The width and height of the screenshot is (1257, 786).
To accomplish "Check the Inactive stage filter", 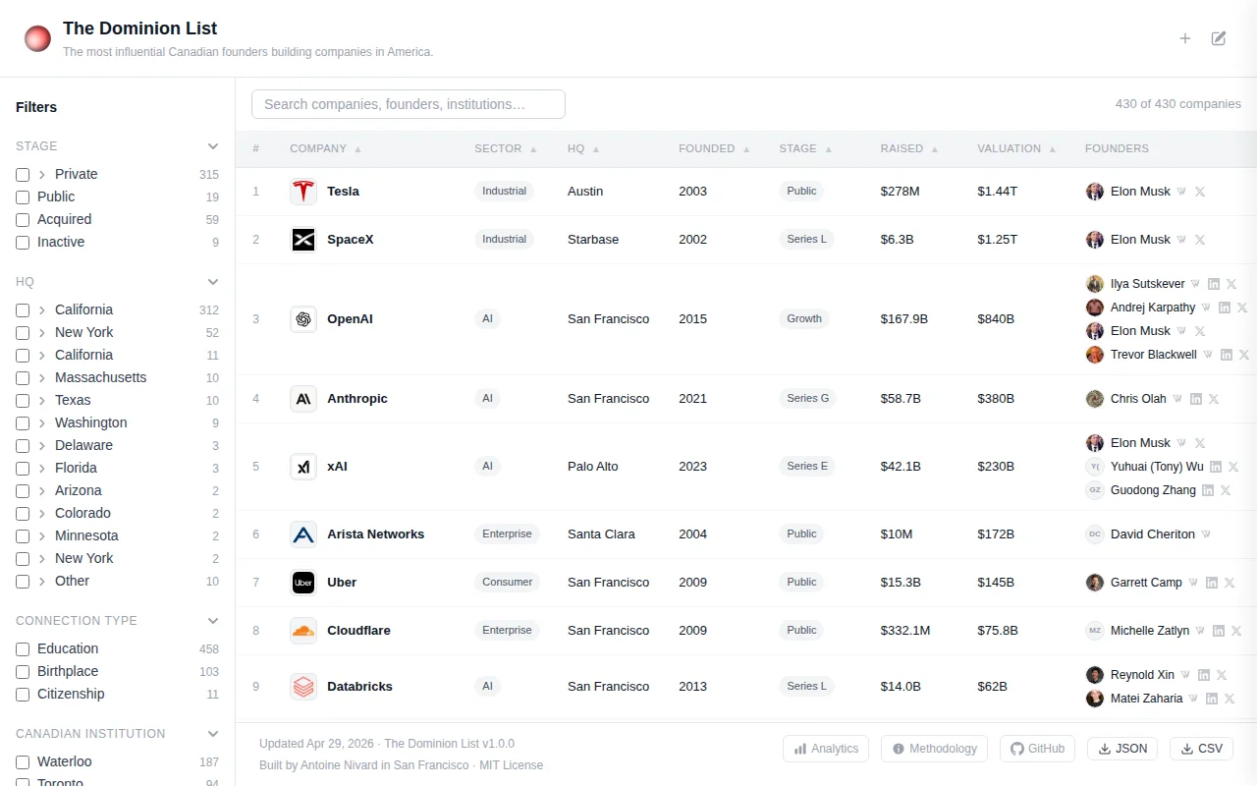I will click(23, 243).
